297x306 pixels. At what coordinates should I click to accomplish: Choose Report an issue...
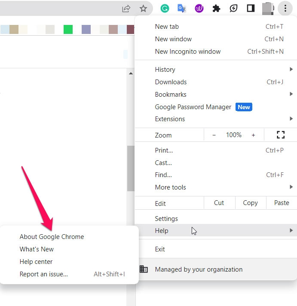pyautogui.click(x=69, y=274)
